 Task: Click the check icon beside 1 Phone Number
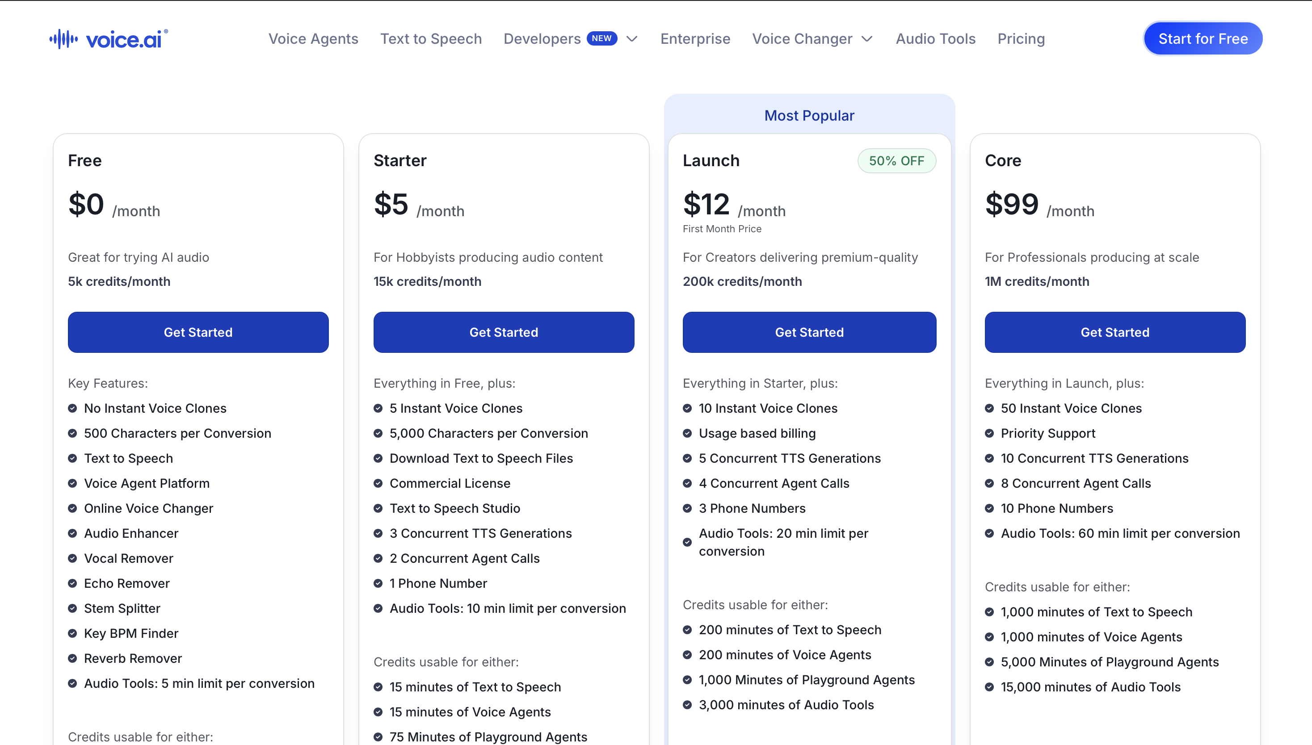[378, 583]
